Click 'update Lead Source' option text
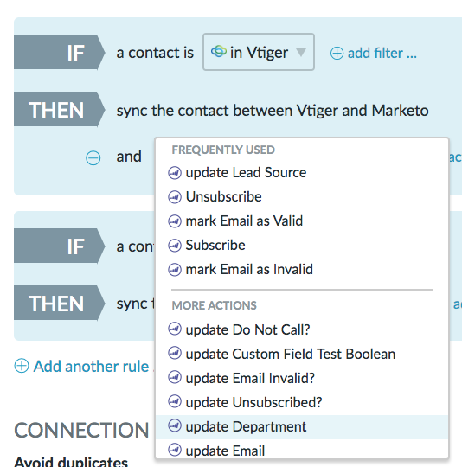 246,173
